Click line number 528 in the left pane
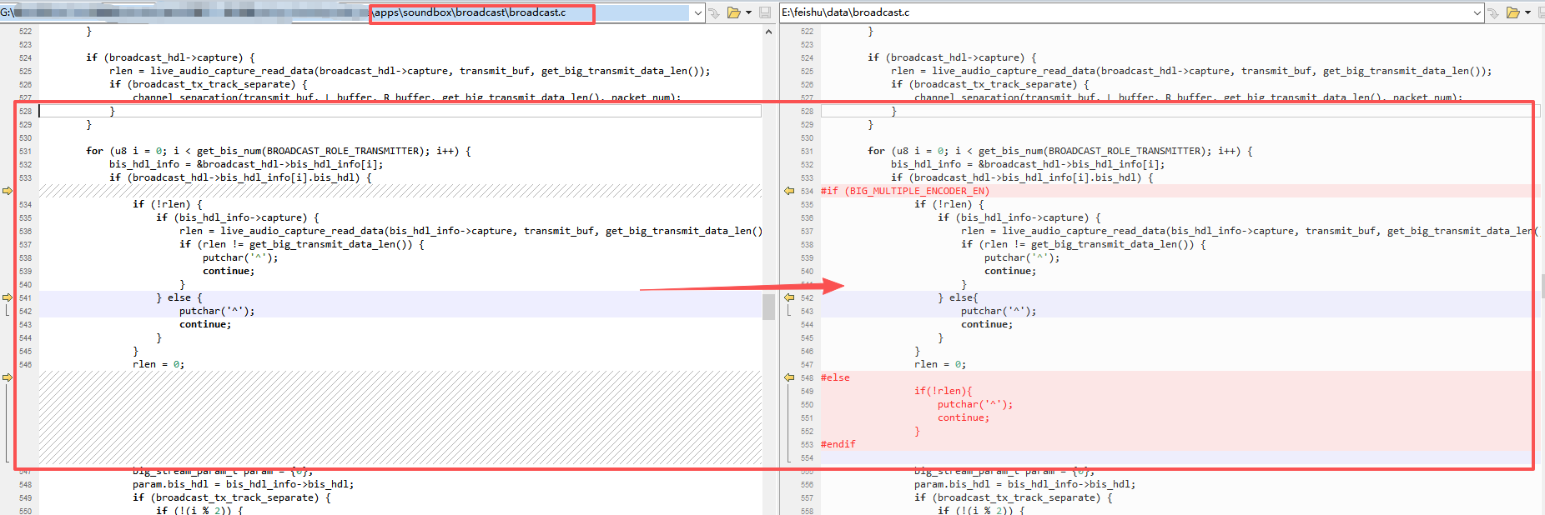This screenshot has height=515, width=1545. click(x=25, y=111)
